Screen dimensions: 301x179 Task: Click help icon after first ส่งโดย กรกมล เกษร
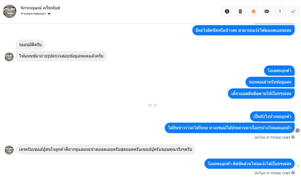293,137
